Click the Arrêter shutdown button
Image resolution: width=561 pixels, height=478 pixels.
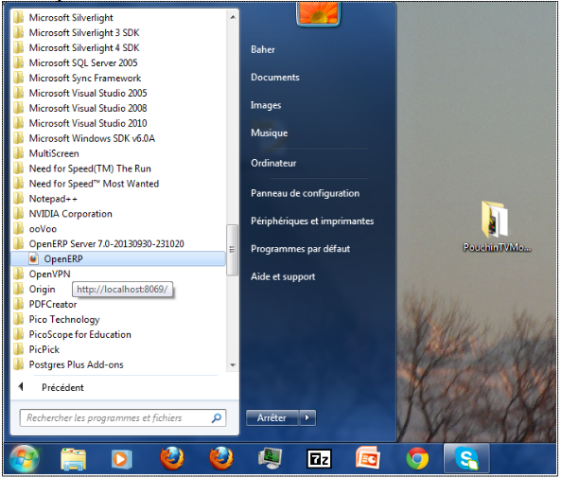point(272,417)
